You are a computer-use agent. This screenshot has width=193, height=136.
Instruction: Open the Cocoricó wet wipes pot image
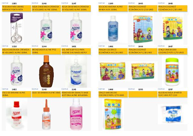point(172,72)
